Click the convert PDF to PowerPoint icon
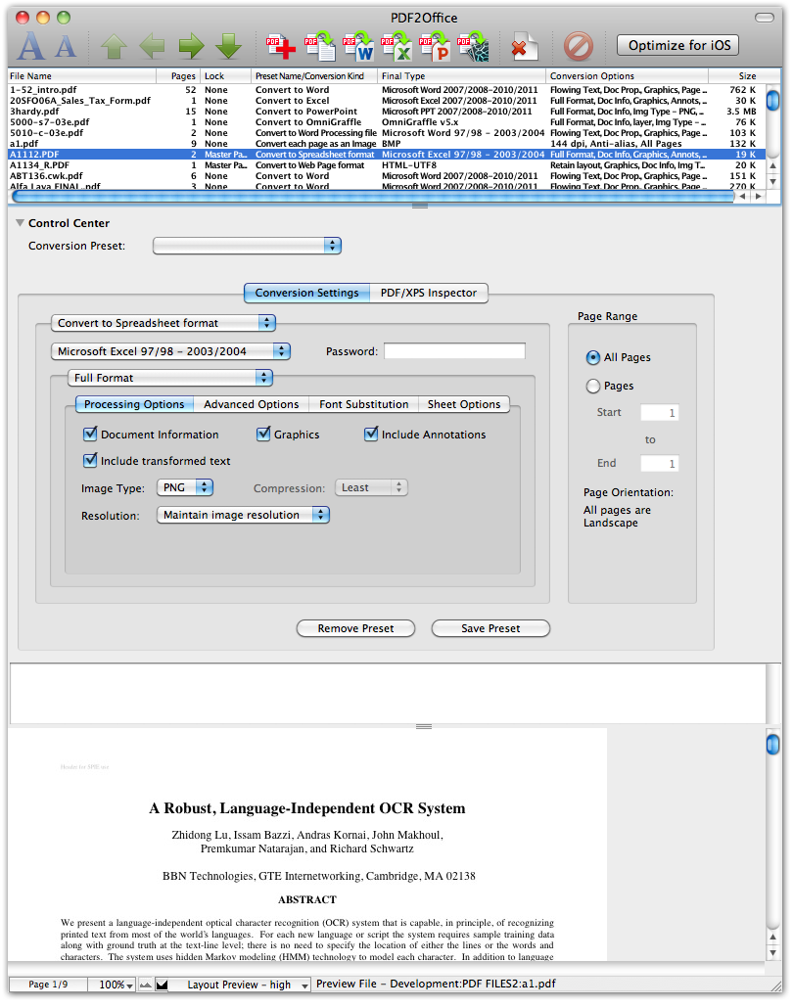Viewport: 793px width, 1008px height. pyautogui.click(x=434, y=46)
